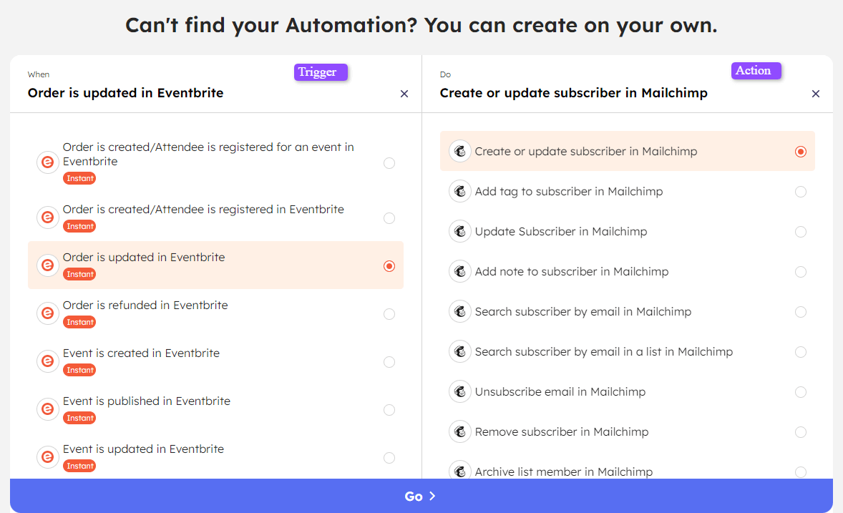Click the purple Action badge
The width and height of the screenshot is (843, 513).
coord(756,70)
